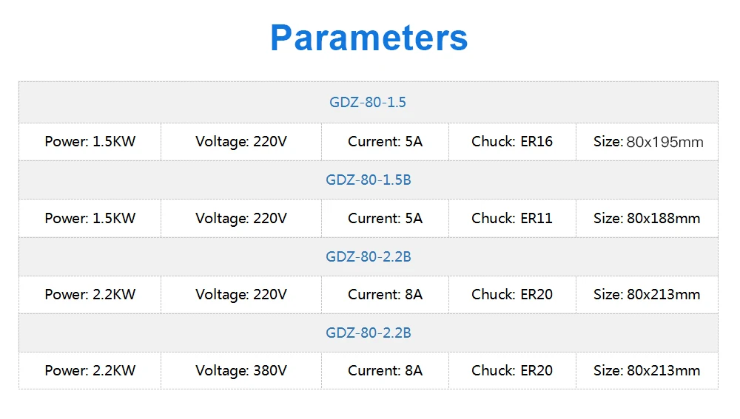Click the Parameters heading

[369, 38]
